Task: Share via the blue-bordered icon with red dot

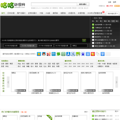Action: click(73, 54)
